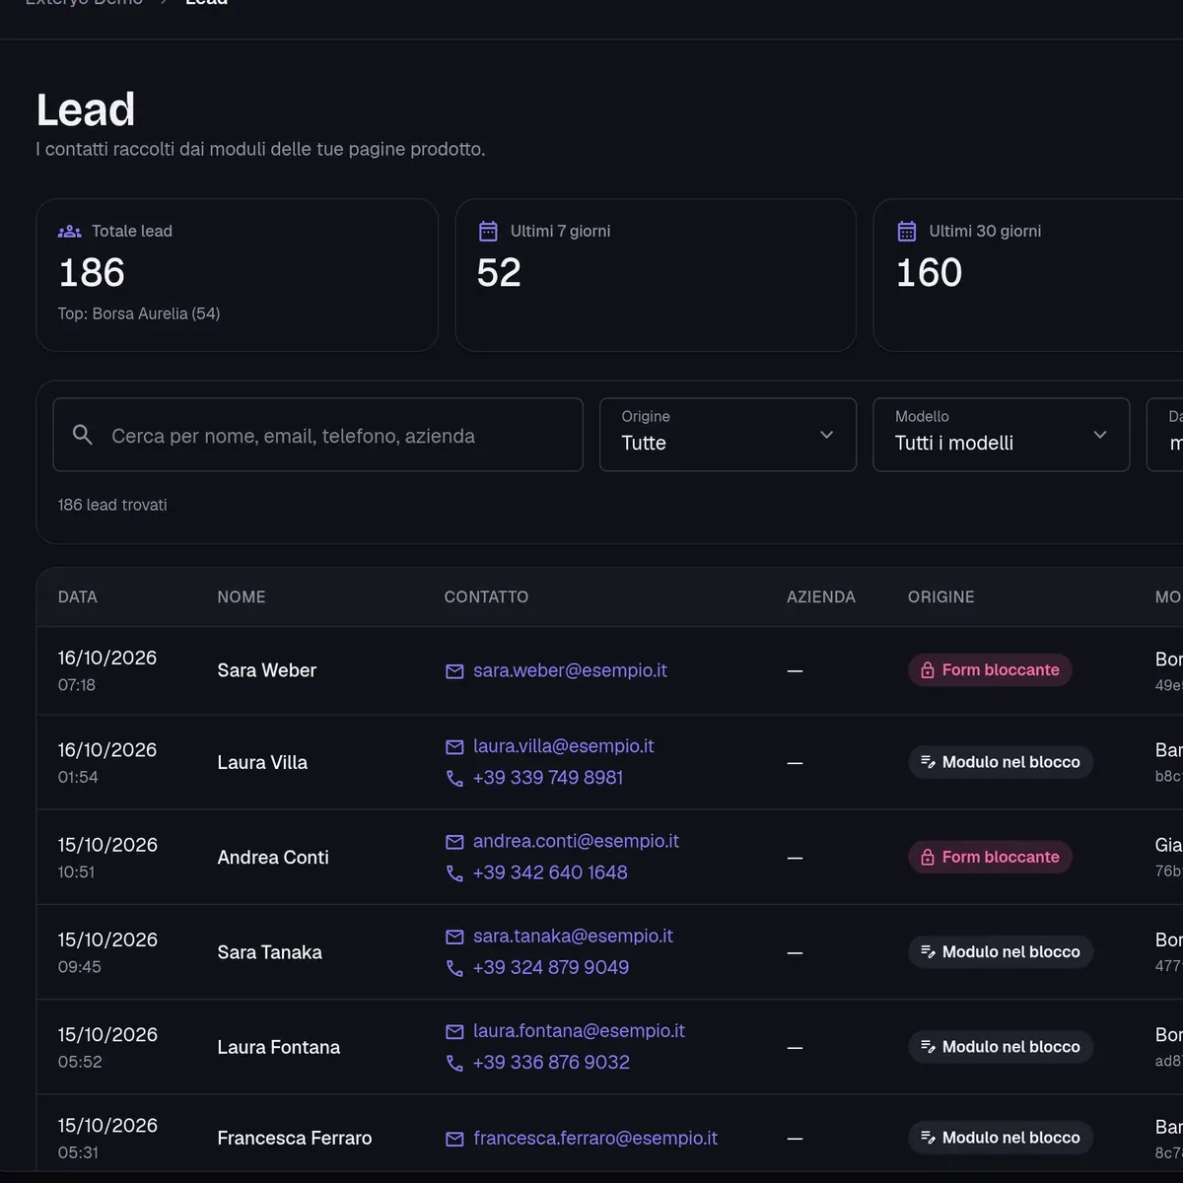This screenshot has width=1183, height=1183.
Task: Open email link laura.villa@esempio.it
Action: (564, 746)
